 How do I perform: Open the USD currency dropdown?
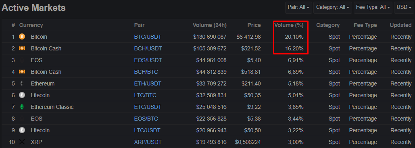tap(404, 7)
